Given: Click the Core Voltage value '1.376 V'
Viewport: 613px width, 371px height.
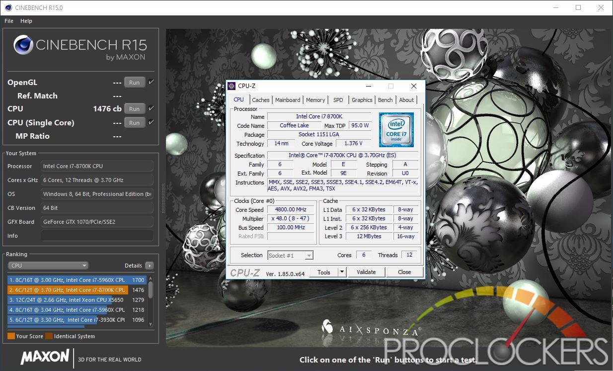Looking at the screenshot, I should click(x=353, y=143).
